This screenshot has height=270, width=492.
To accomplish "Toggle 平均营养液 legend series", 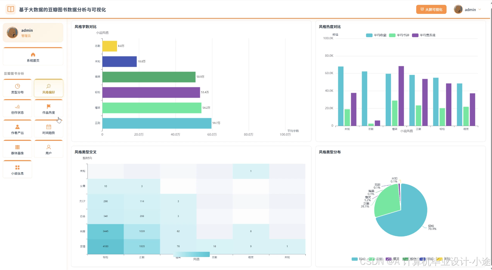I will coord(424,35).
